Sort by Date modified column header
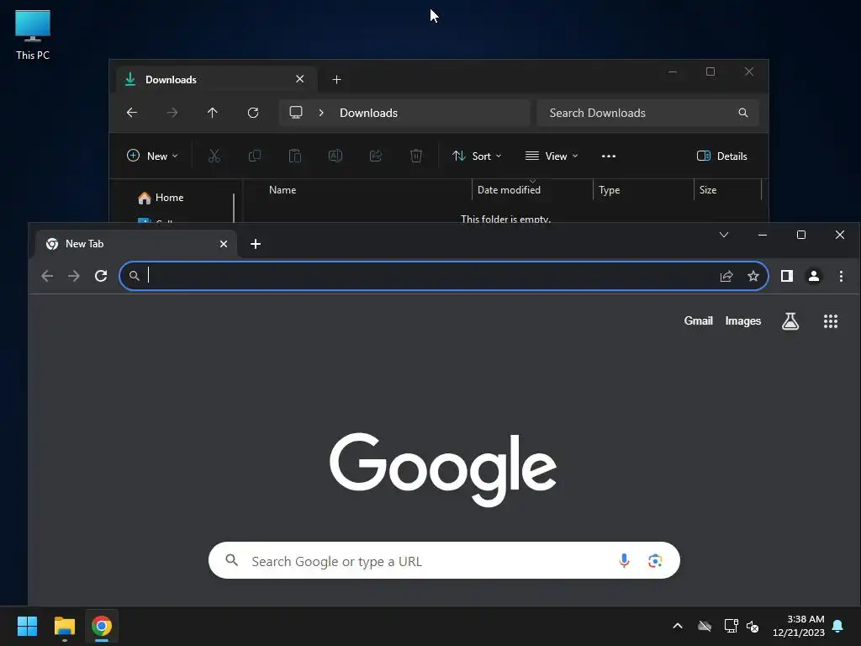 (509, 190)
